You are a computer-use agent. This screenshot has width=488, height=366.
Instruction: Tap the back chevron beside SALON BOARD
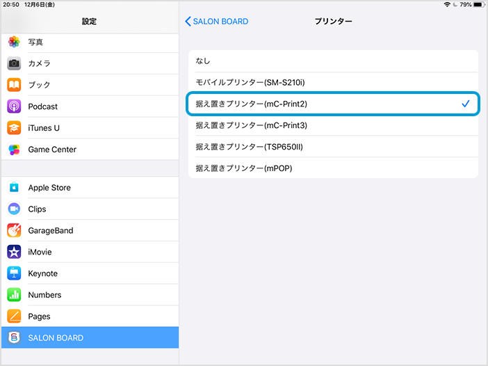188,21
